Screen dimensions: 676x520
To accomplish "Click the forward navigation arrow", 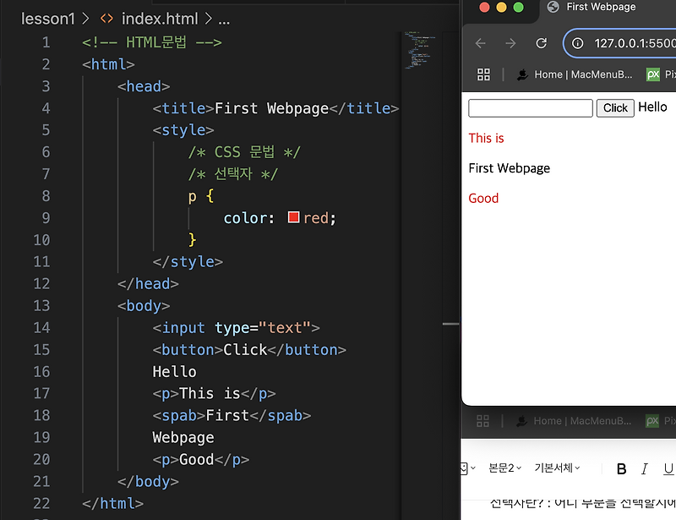I will pos(510,43).
